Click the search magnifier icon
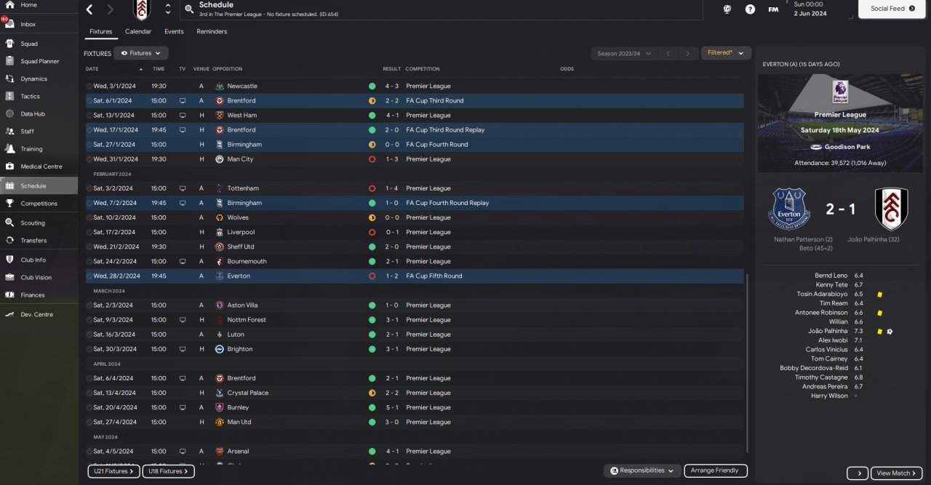Image resolution: width=931 pixels, height=485 pixels. click(189, 9)
